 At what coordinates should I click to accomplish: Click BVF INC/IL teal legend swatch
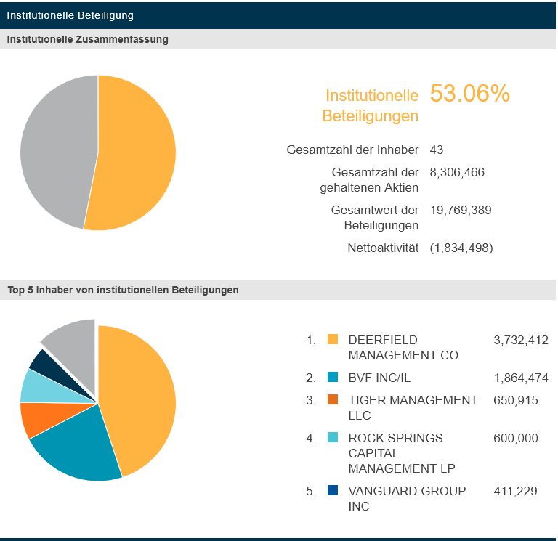pyautogui.click(x=332, y=377)
